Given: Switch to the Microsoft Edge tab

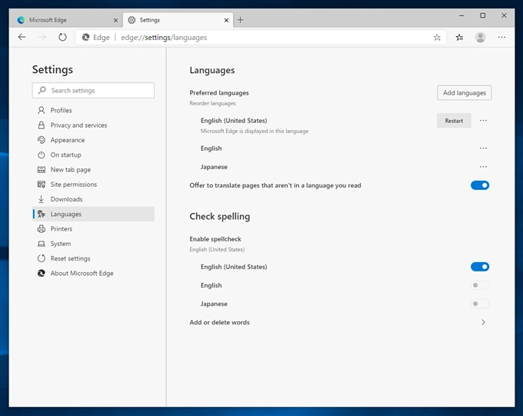Looking at the screenshot, I should 66,20.
